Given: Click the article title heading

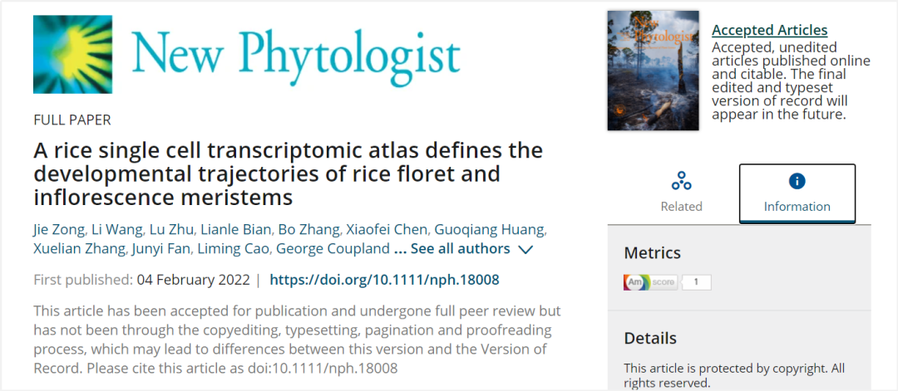Looking at the screenshot, I should coord(287,174).
